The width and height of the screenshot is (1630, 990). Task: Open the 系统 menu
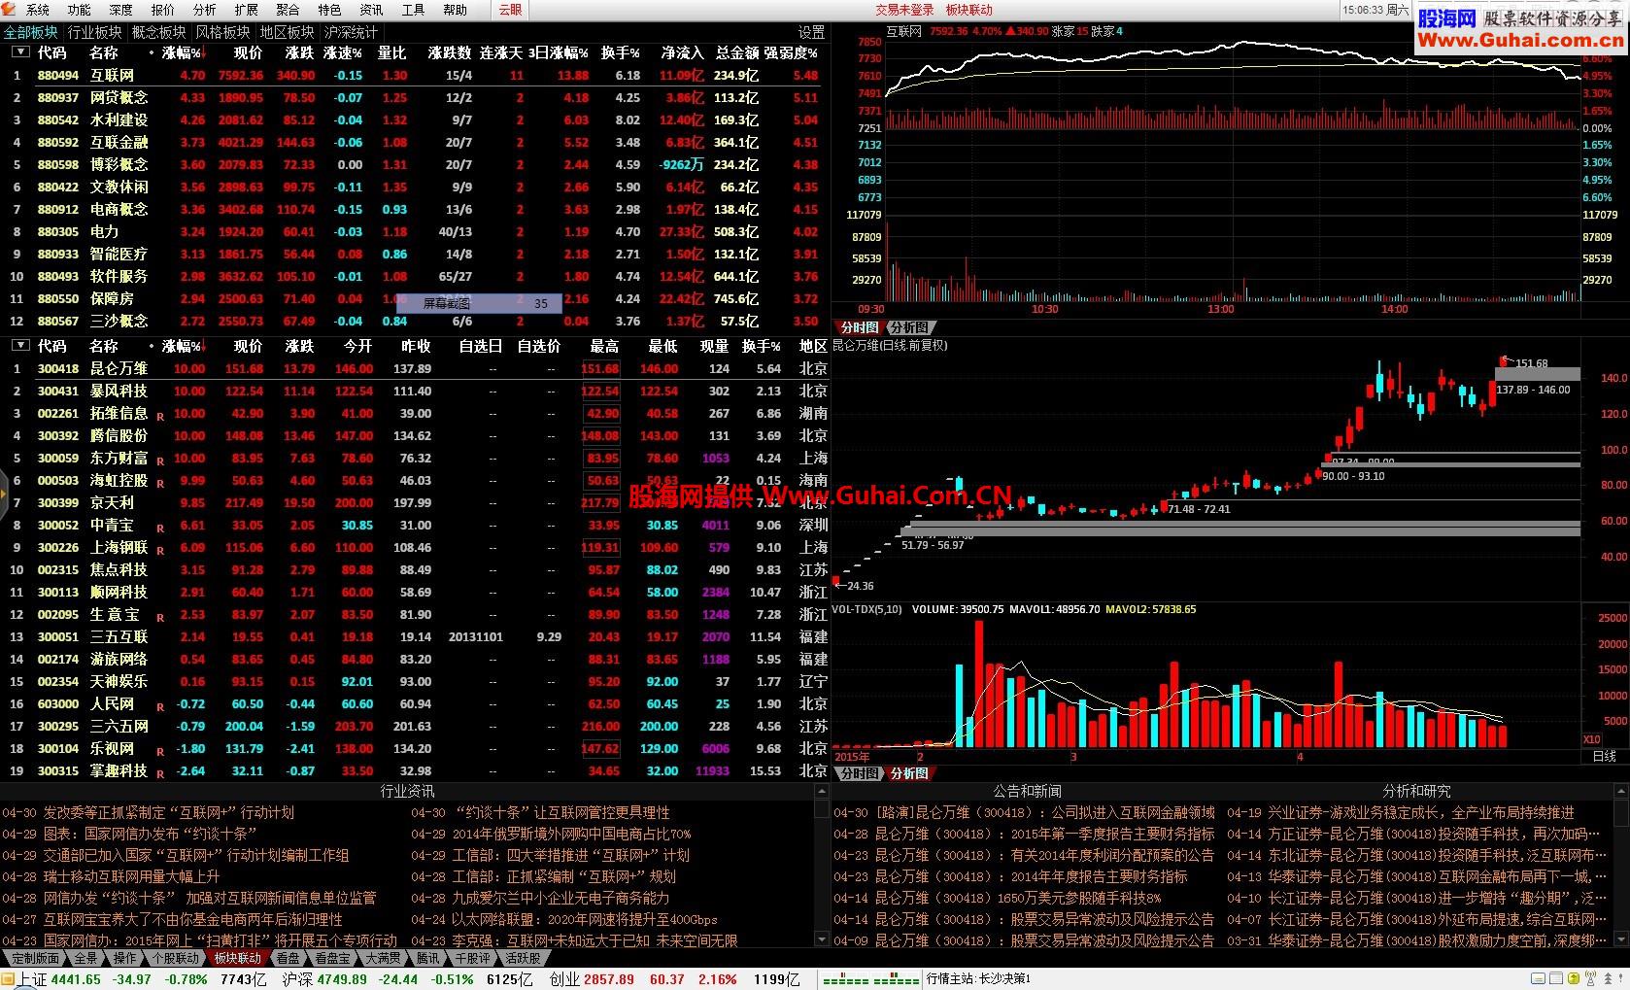(x=37, y=10)
